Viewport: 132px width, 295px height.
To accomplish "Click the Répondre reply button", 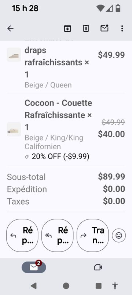I will [x=22, y=235].
